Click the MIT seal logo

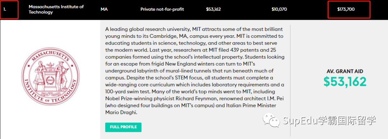coord(50,76)
